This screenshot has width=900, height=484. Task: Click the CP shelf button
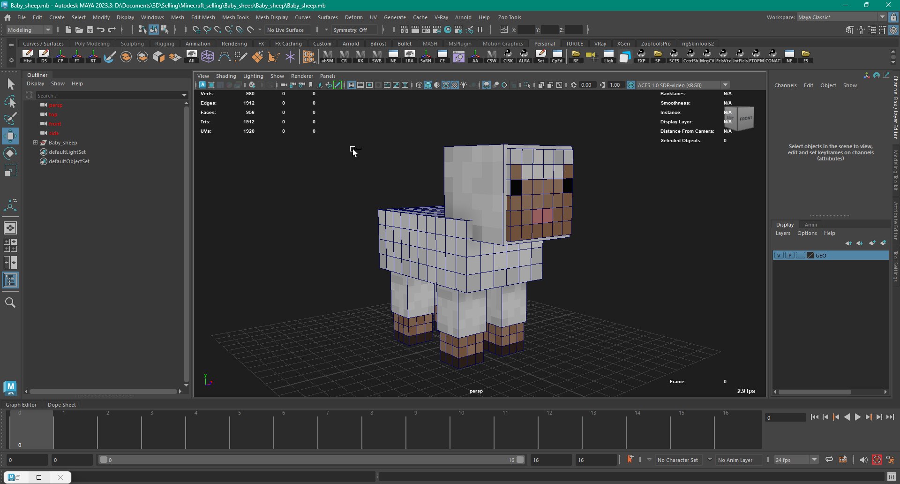click(x=60, y=56)
